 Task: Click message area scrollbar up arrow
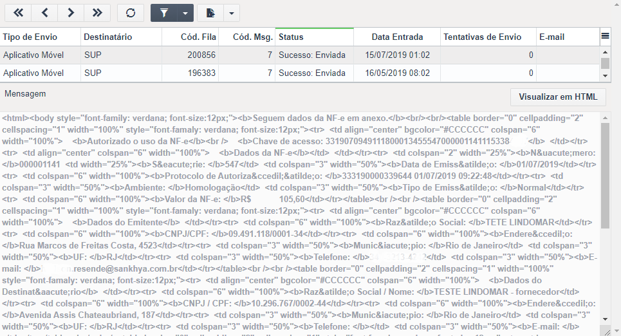pos(605,118)
